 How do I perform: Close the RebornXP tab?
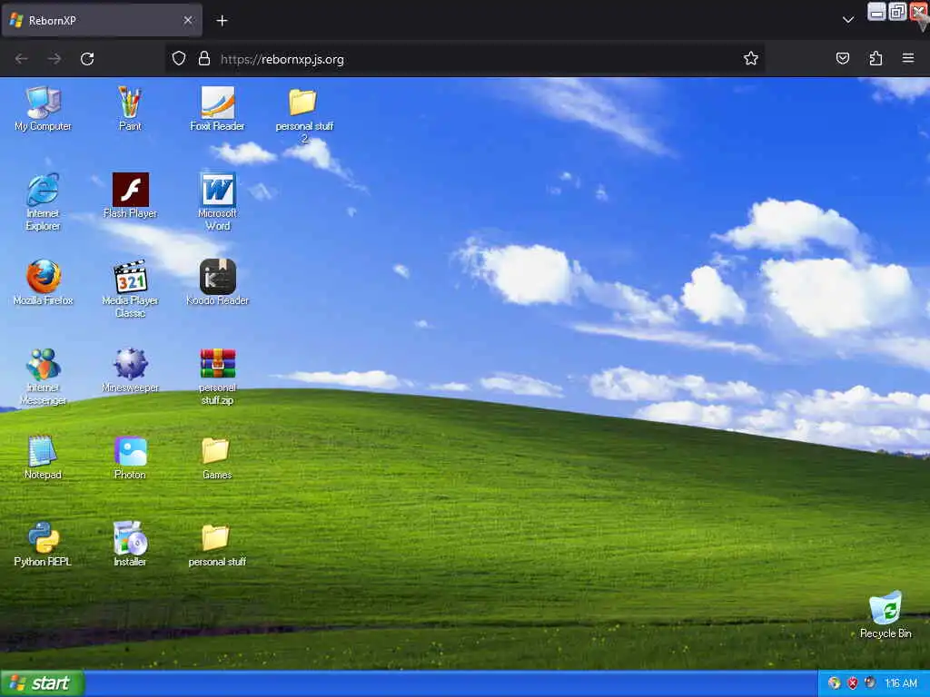coord(187,20)
